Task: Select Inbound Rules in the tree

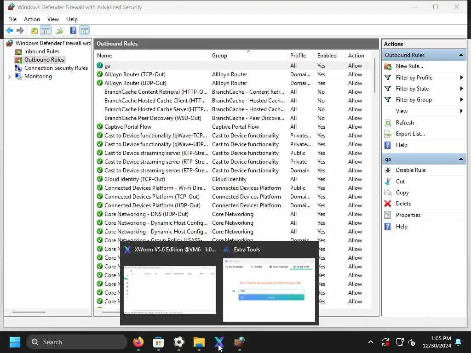Action: 42,51
